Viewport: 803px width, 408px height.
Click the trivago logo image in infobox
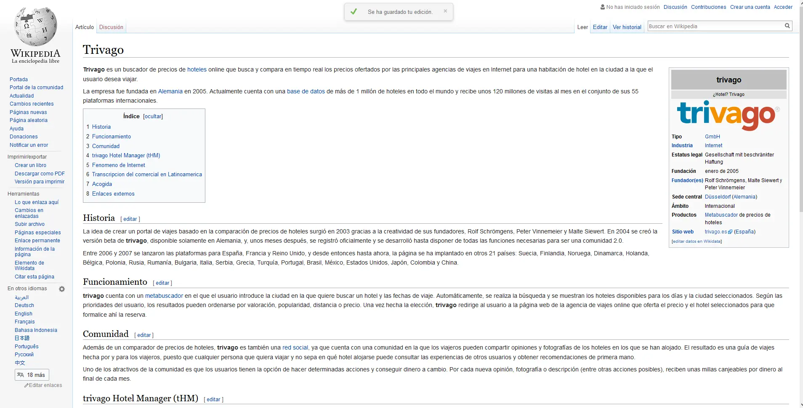[x=729, y=115]
